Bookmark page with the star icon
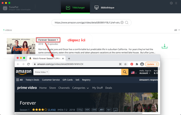181x115 pixels. click(x=125, y=64)
